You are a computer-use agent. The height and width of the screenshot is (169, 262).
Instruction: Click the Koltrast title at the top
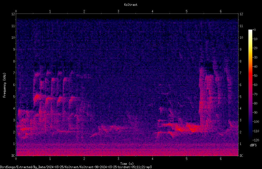131,5
